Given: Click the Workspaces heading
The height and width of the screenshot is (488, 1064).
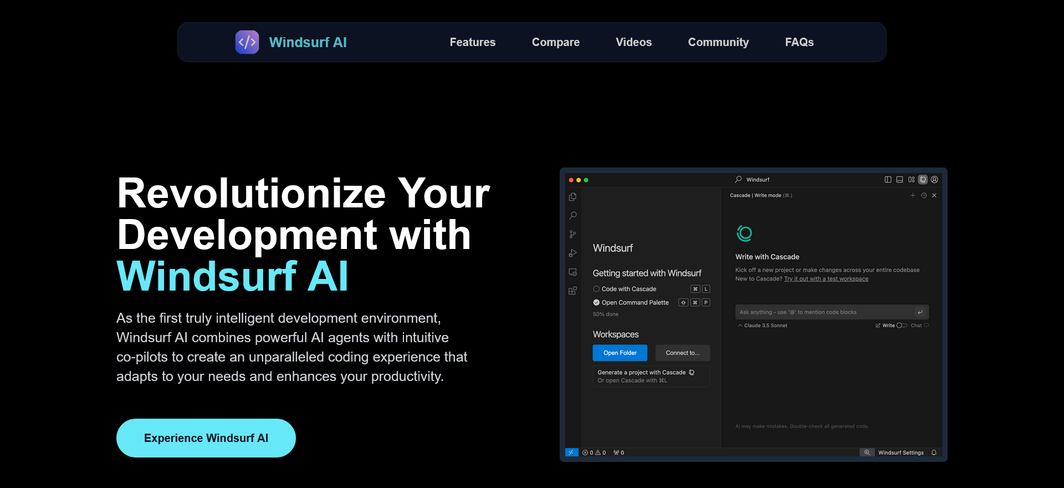Looking at the screenshot, I should pos(616,334).
